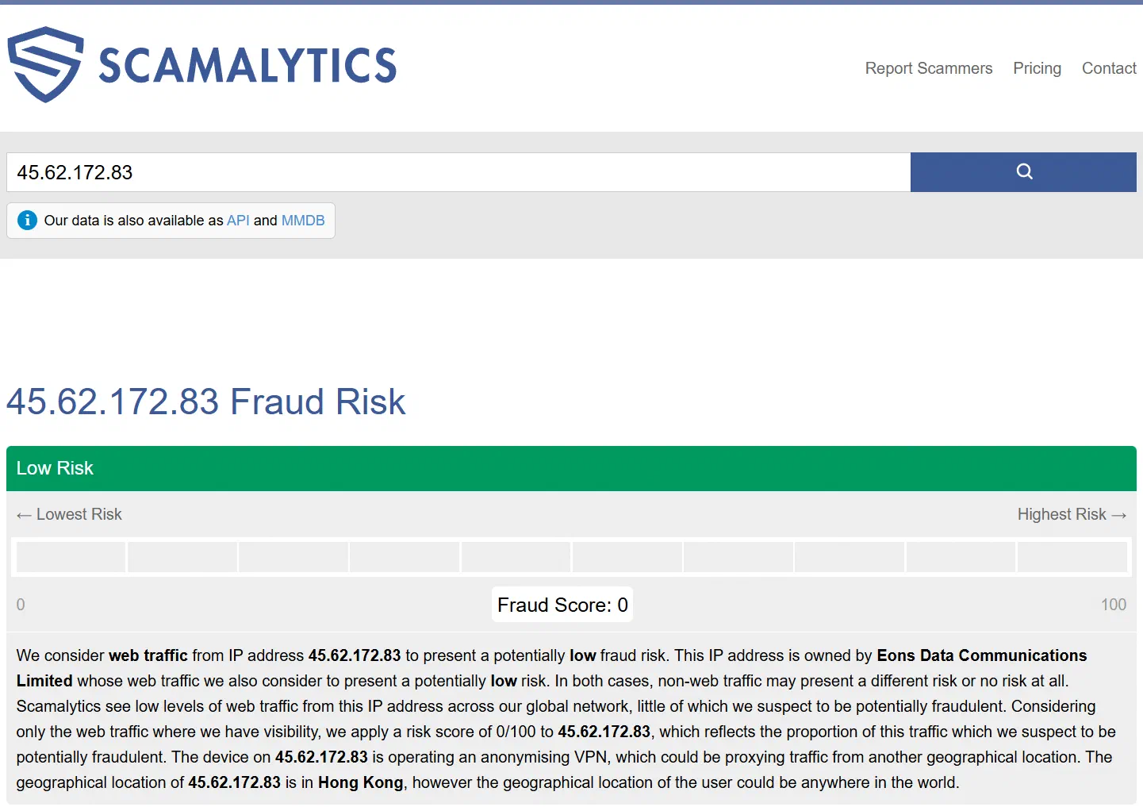Image resolution: width=1143 pixels, height=807 pixels.
Task: Click the bold Eons Data Communications Limited text
Action: (x=981, y=655)
